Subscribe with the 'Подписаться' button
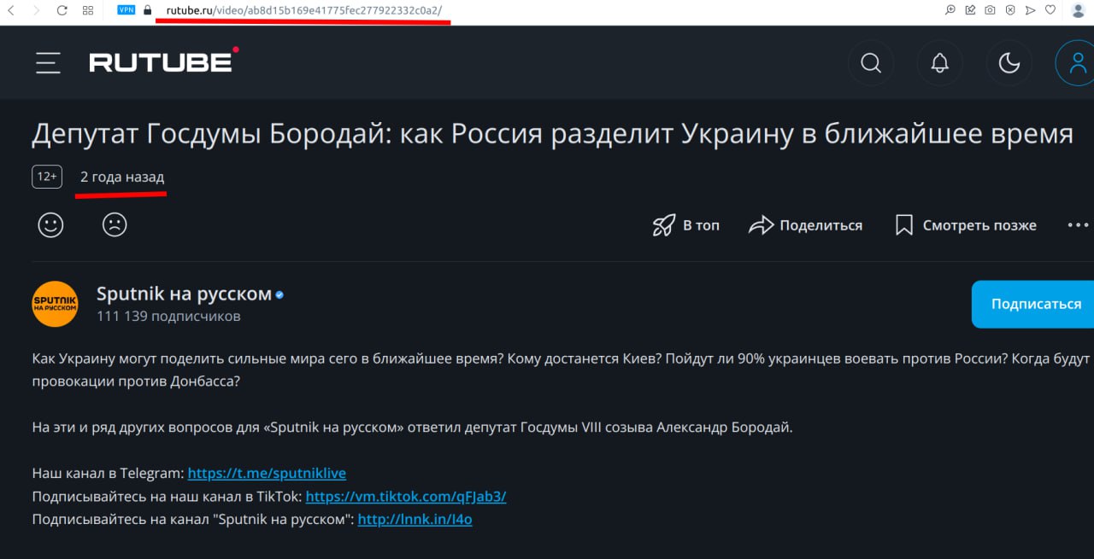Viewport: 1094px width, 559px height. (x=1035, y=304)
